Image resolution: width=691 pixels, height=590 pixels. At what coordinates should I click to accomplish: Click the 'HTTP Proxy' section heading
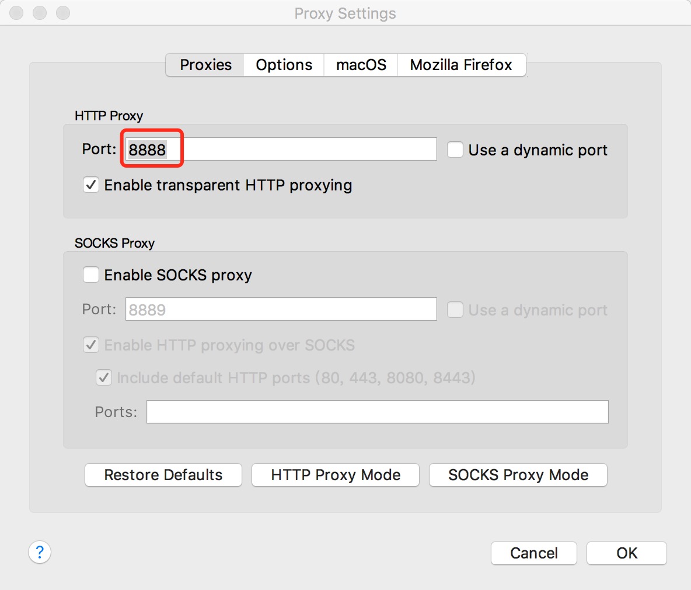pos(109,116)
